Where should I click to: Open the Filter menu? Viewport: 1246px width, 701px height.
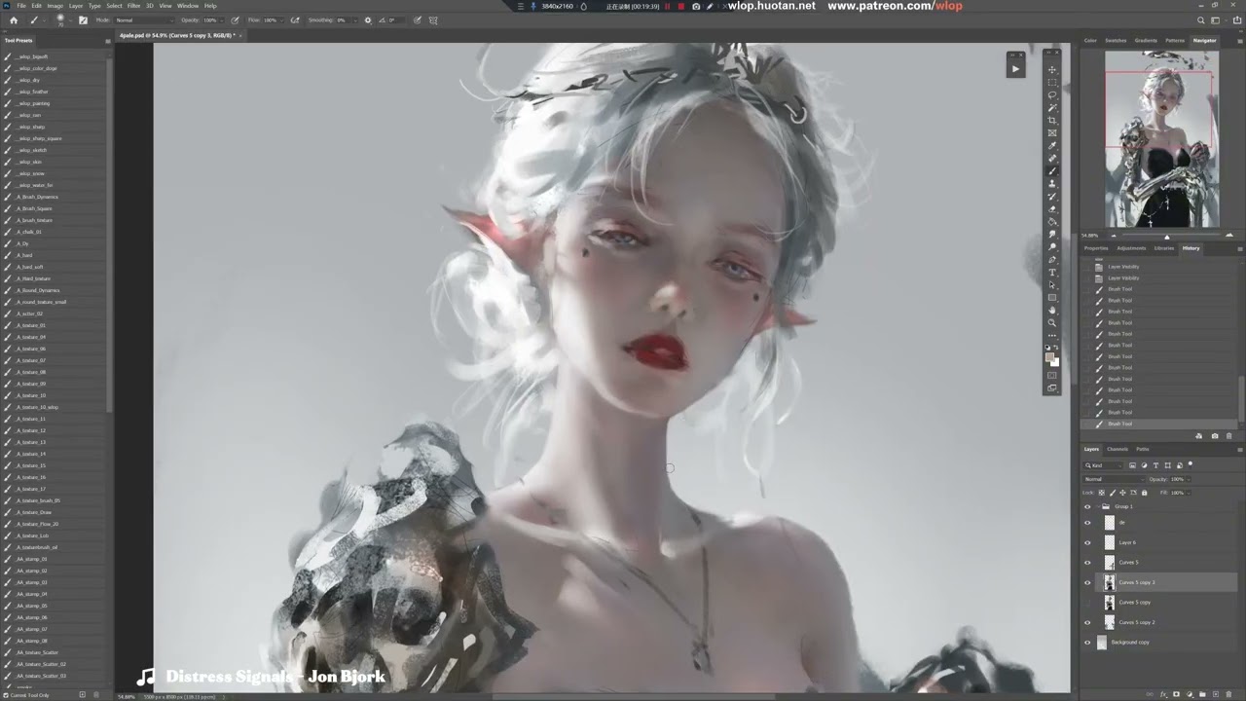[x=133, y=6]
